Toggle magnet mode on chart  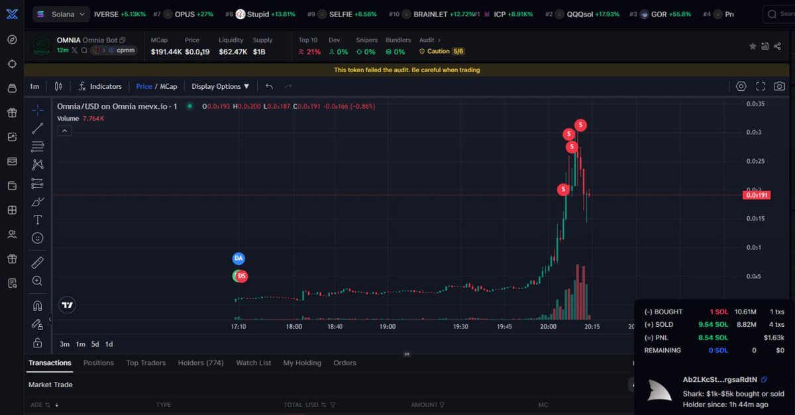[x=38, y=306]
